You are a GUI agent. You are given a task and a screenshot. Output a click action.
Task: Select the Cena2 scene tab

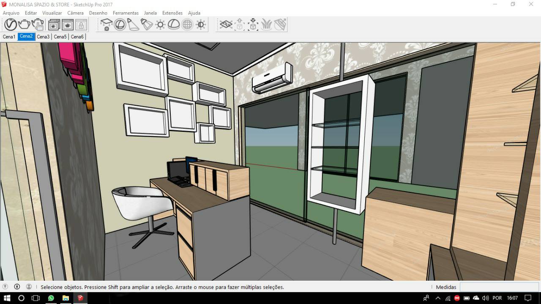(26, 36)
